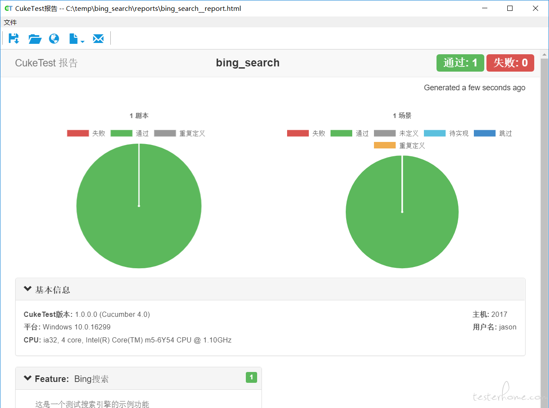Toggle 失败 red legend swatch in 剧本 chart
The height and width of the screenshot is (408, 549).
(x=78, y=133)
